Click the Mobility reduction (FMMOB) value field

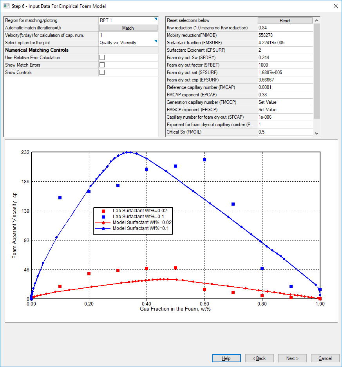pyautogui.click(x=285, y=35)
